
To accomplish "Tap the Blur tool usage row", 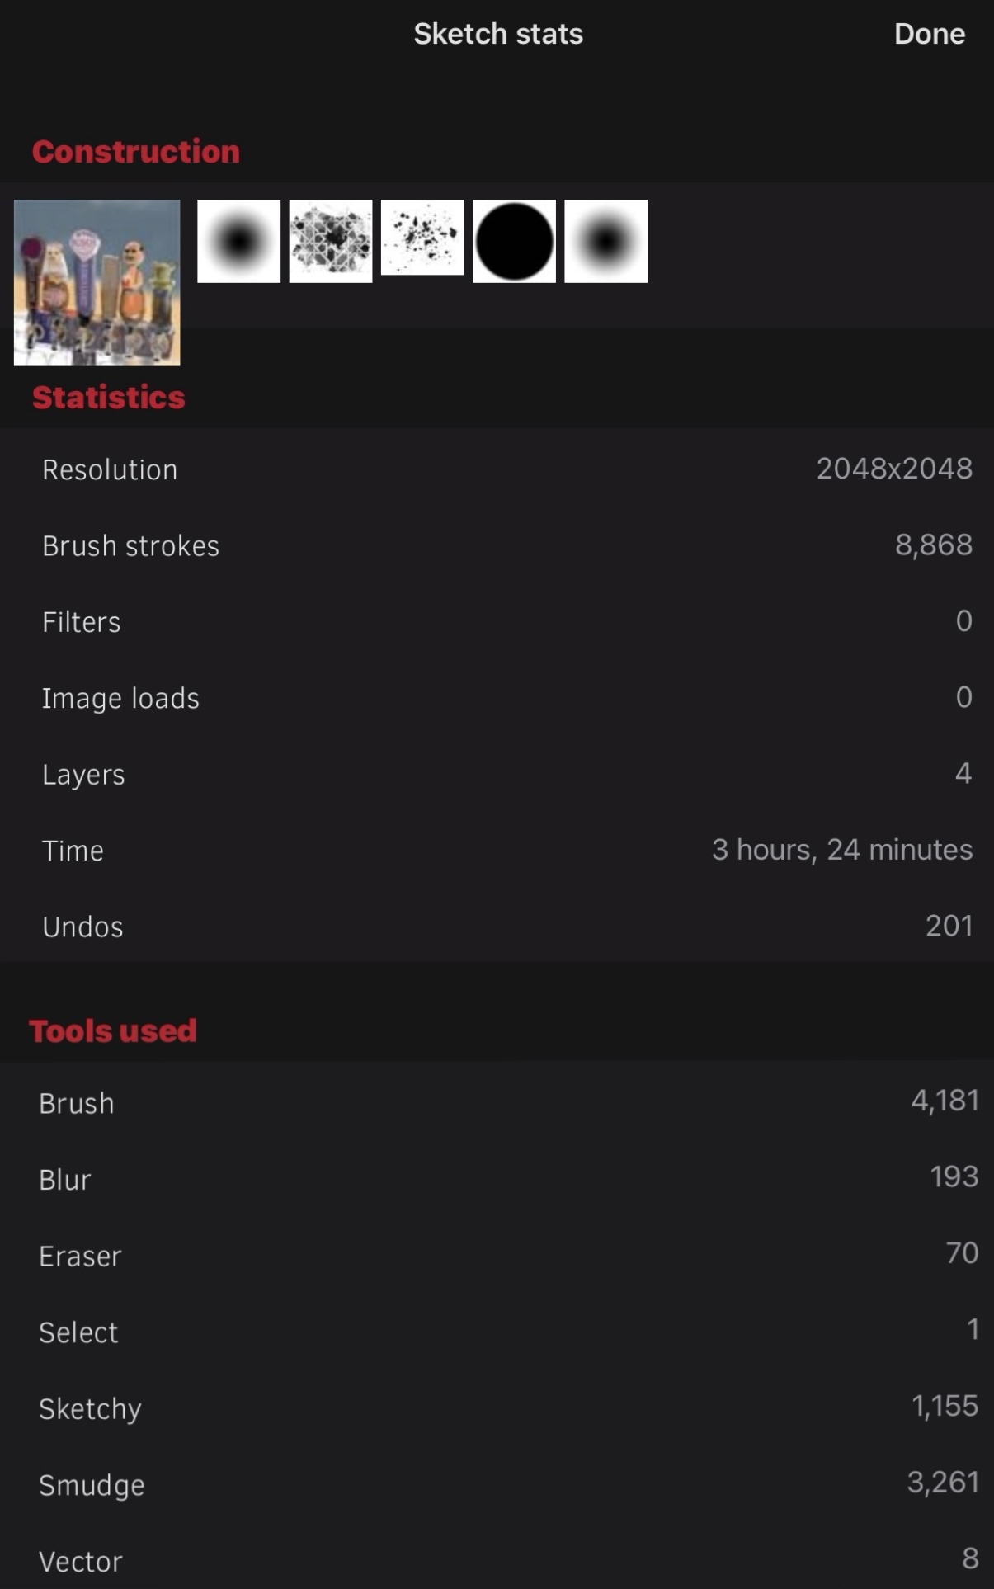I will (x=497, y=1179).
